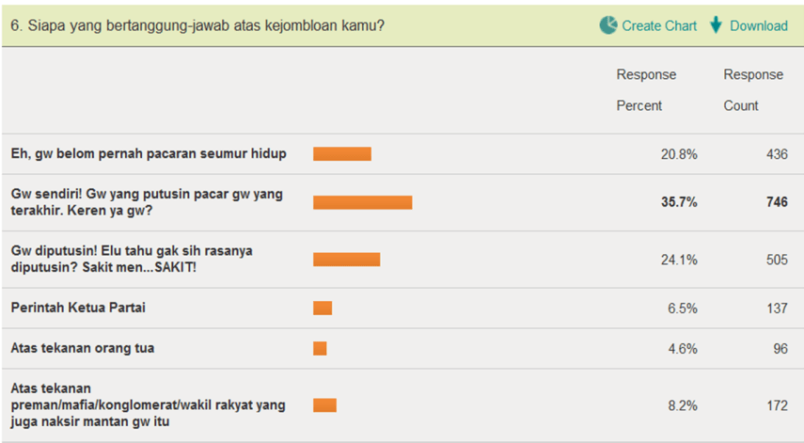Image resolution: width=804 pixels, height=443 pixels.
Task: Select the Response Percent column header
Action: click(x=646, y=90)
